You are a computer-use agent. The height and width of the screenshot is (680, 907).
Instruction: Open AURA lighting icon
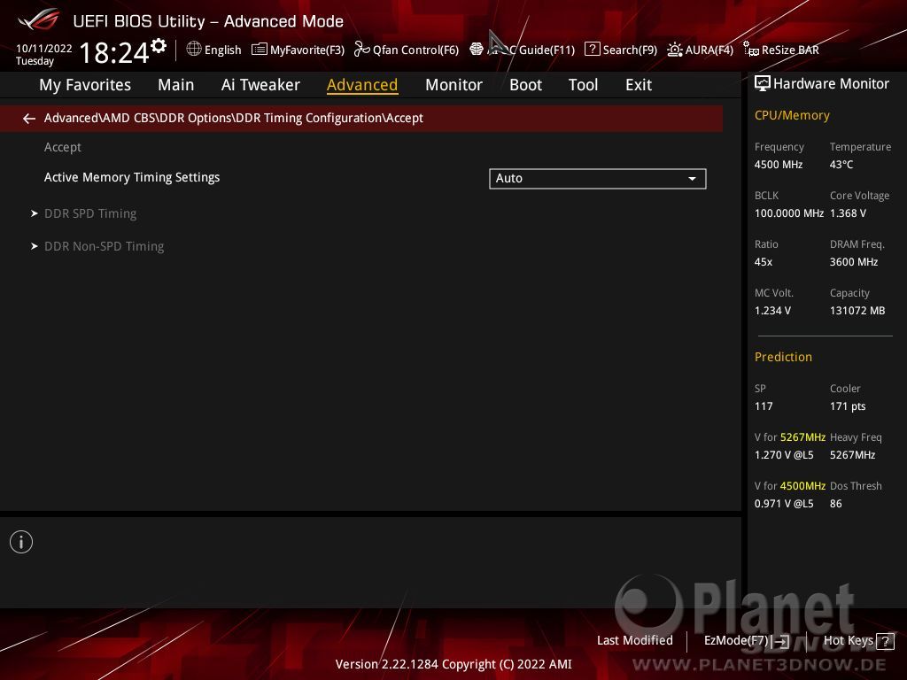tap(674, 50)
